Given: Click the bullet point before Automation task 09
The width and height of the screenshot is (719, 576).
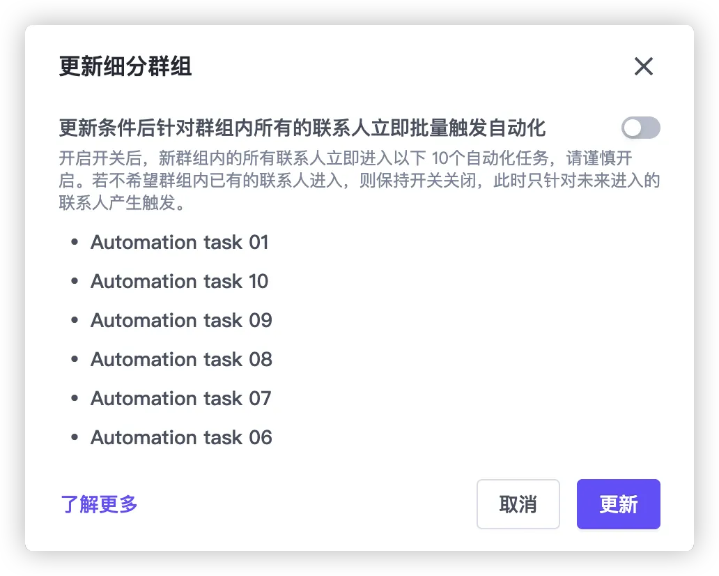Looking at the screenshot, I should pos(75,321).
